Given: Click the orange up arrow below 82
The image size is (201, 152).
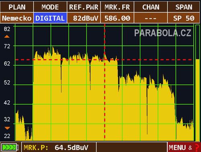Looking at the screenshot, I should click(7, 37).
